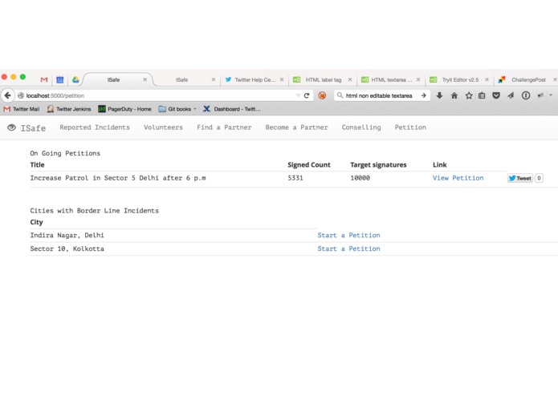The height and width of the screenshot is (396, 558).
Task: Start a Petition for Sector 10, Kolkotta
Action: [348, 249]
